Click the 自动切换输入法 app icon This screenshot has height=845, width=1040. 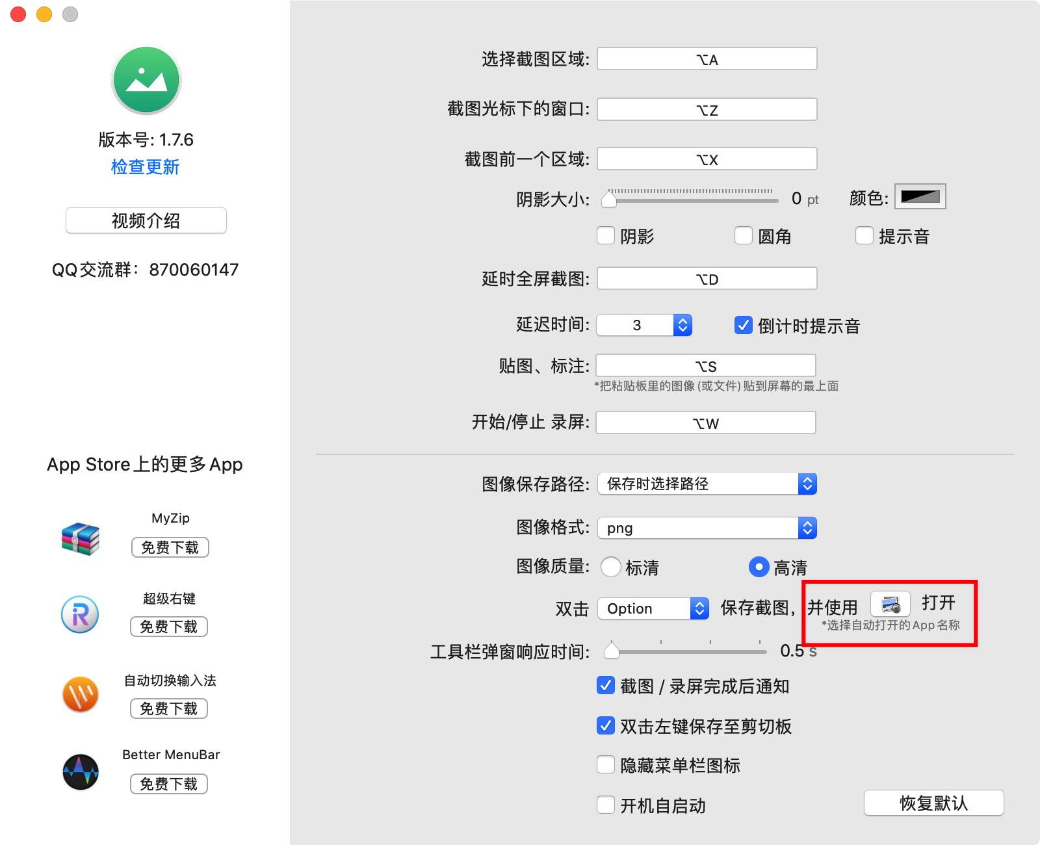[79, 695]
